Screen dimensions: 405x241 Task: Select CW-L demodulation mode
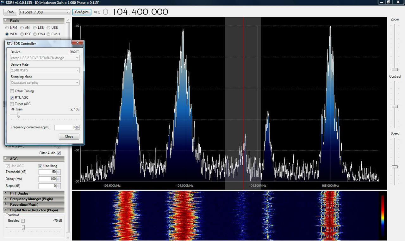(x=35, y=34)
